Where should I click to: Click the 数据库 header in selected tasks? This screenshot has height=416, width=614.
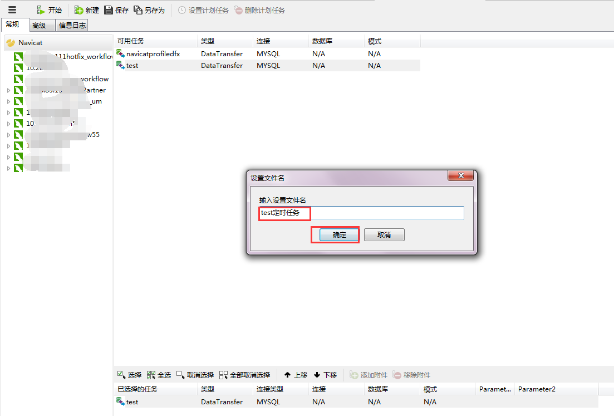[392, 389]
